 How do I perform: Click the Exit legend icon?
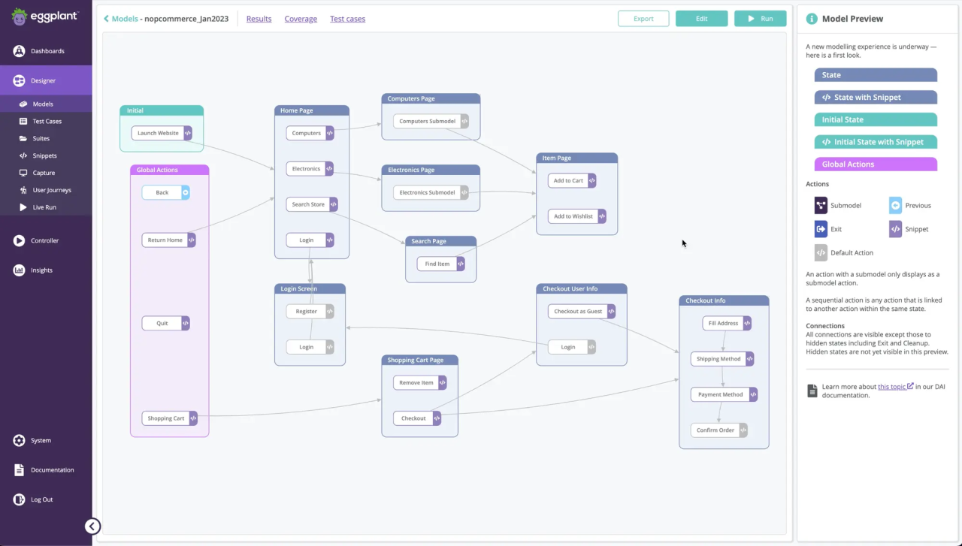point(821,229)
